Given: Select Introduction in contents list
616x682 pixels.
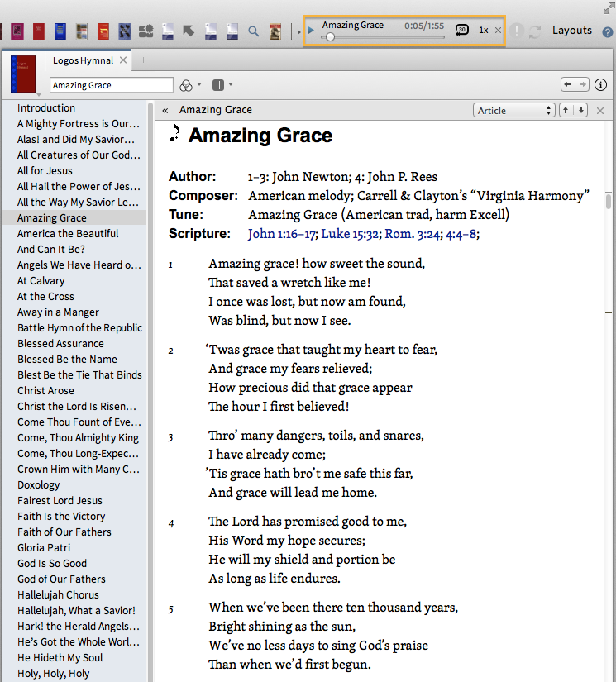Looking at the screenshot, I should click(x=46, y=107).
